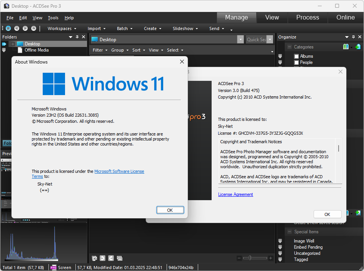Open the Group dropdown in file list toolbar
The height and width of the screenshot is (271, 364).
click(120, 50)
